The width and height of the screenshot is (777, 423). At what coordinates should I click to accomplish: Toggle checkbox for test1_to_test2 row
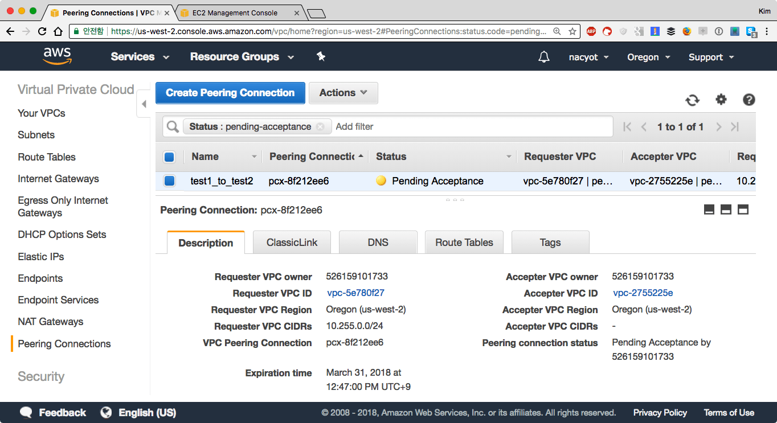coord(169,181)
